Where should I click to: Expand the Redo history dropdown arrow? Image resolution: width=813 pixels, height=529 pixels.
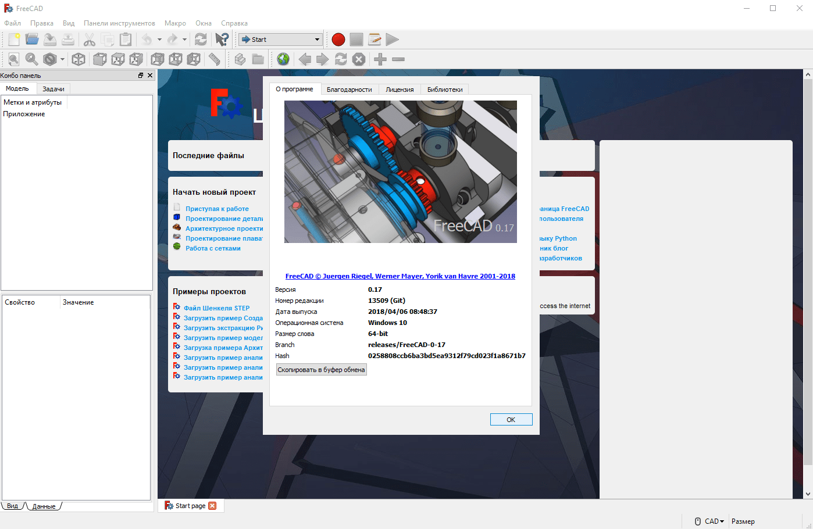point(185,40)
